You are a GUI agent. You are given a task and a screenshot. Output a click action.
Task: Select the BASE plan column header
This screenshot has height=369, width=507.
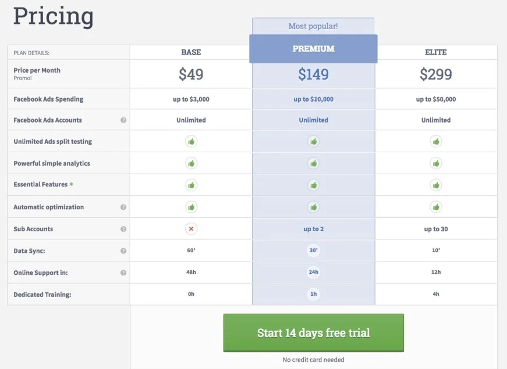coord(191,52)
